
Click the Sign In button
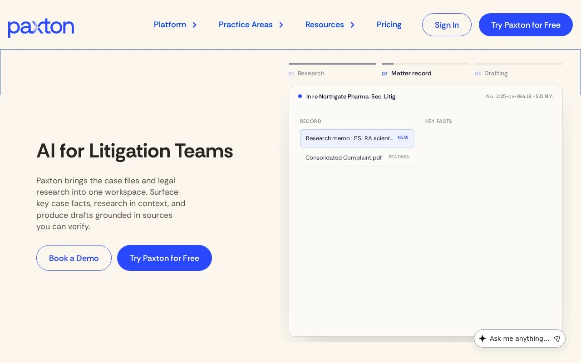(x=447, y=25)
